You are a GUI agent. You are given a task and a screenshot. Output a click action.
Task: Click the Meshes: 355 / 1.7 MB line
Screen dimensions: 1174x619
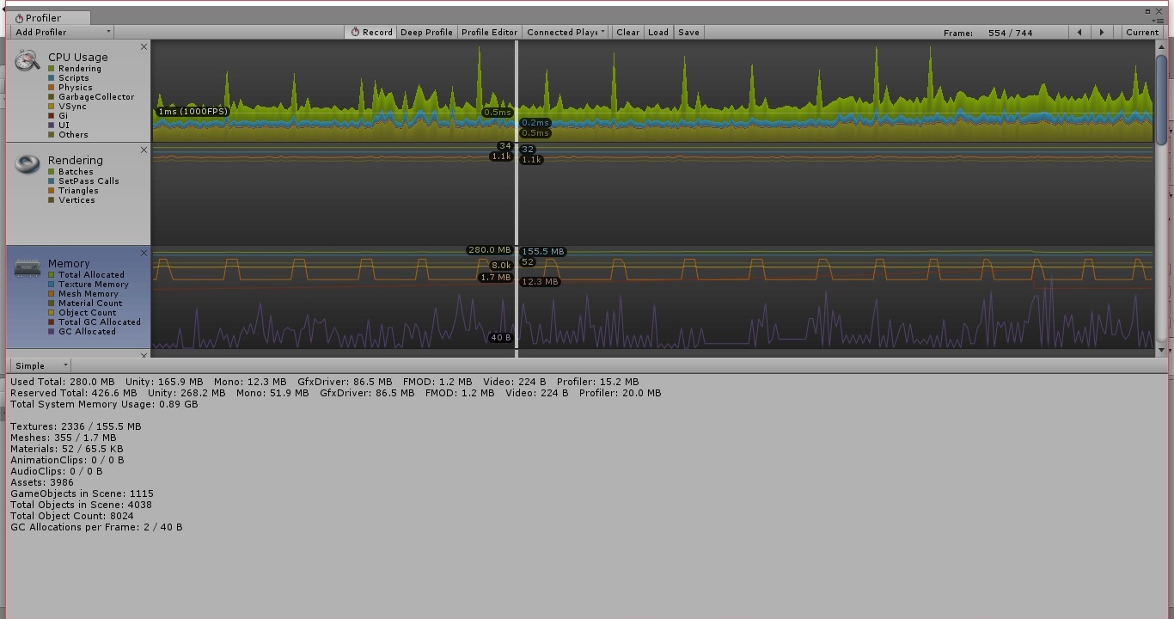coord(64,438)
